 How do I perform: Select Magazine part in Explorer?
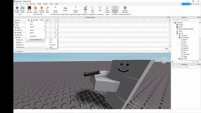pos(186,48)
